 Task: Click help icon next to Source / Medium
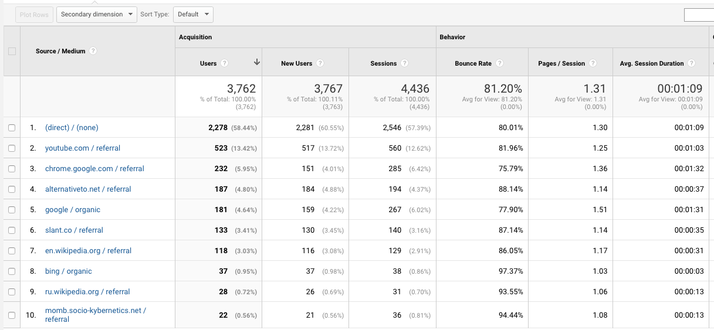[x=93, y=51]
